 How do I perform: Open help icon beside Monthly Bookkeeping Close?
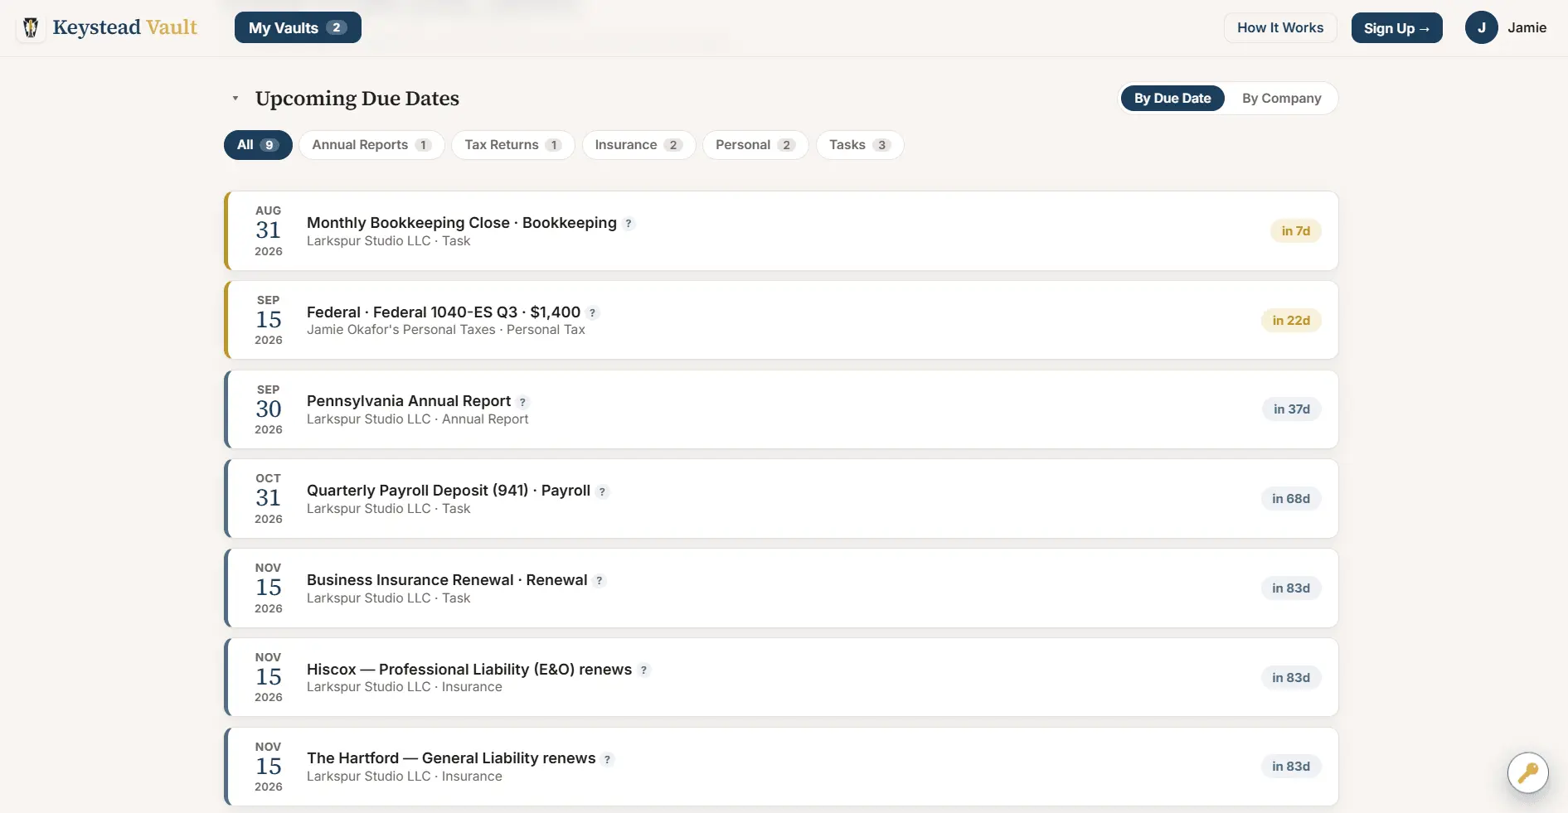coord(629,224)
